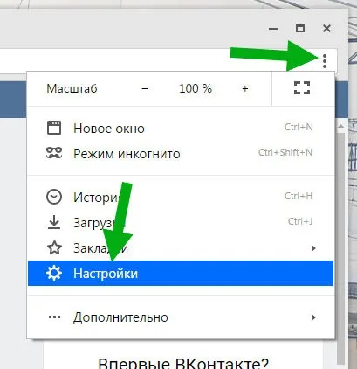Click the page scrollbar up arrow
This screenshot has height=369, width=357.
click(340, 127)
